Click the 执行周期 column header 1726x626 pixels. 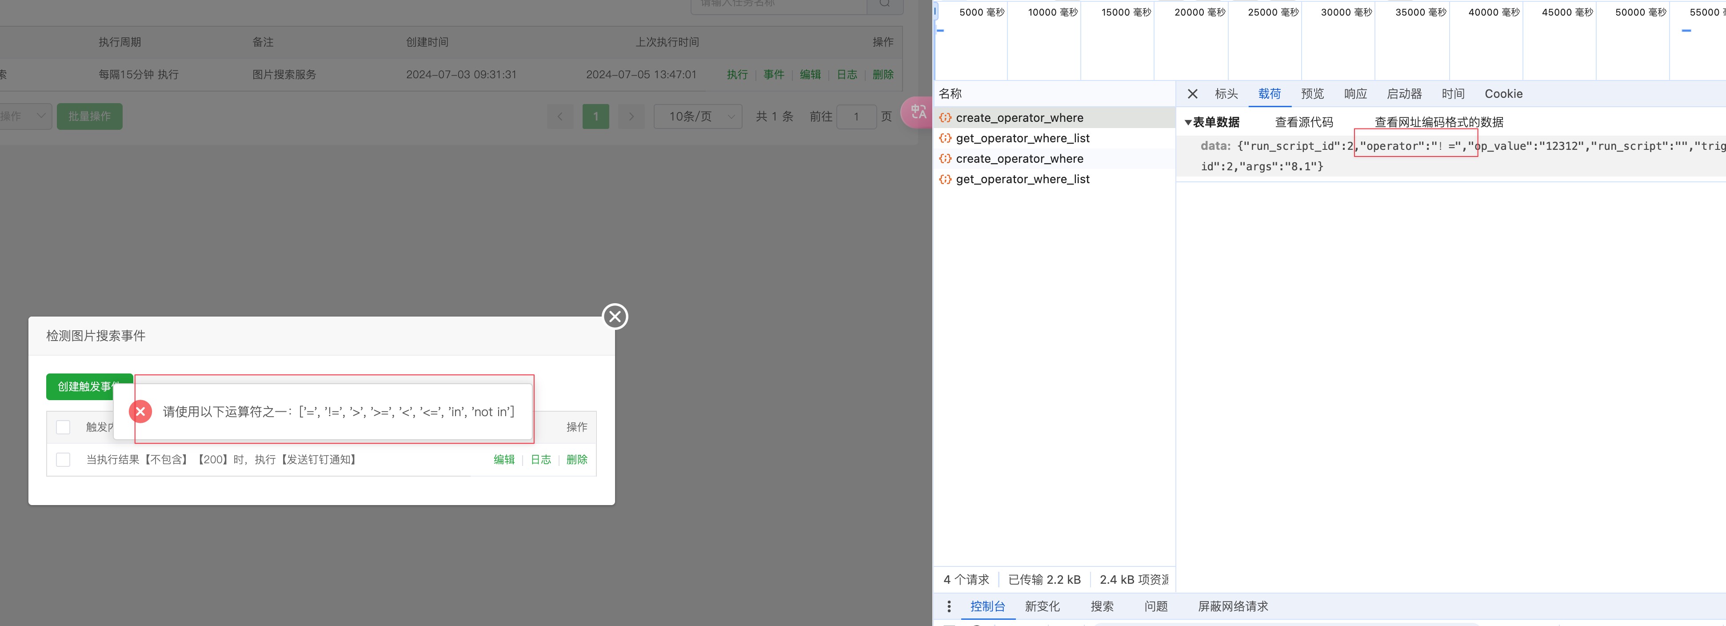click(x=120, y=42)
